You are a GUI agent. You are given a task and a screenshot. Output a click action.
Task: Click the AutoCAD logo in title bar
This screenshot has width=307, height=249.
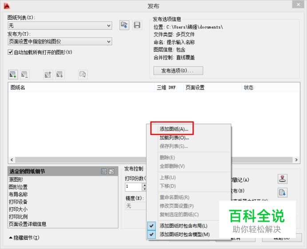[x=7, y=6]
